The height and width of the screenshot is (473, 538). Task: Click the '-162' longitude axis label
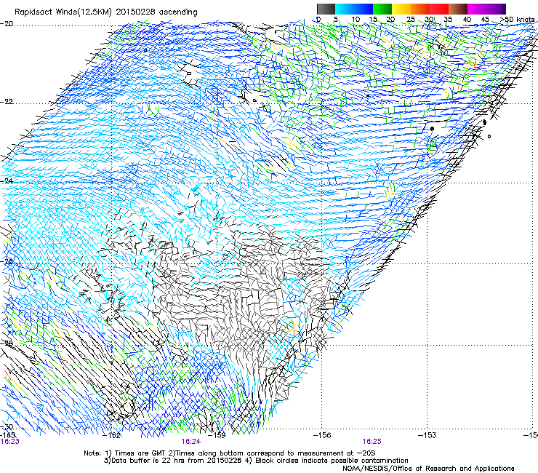112,435
